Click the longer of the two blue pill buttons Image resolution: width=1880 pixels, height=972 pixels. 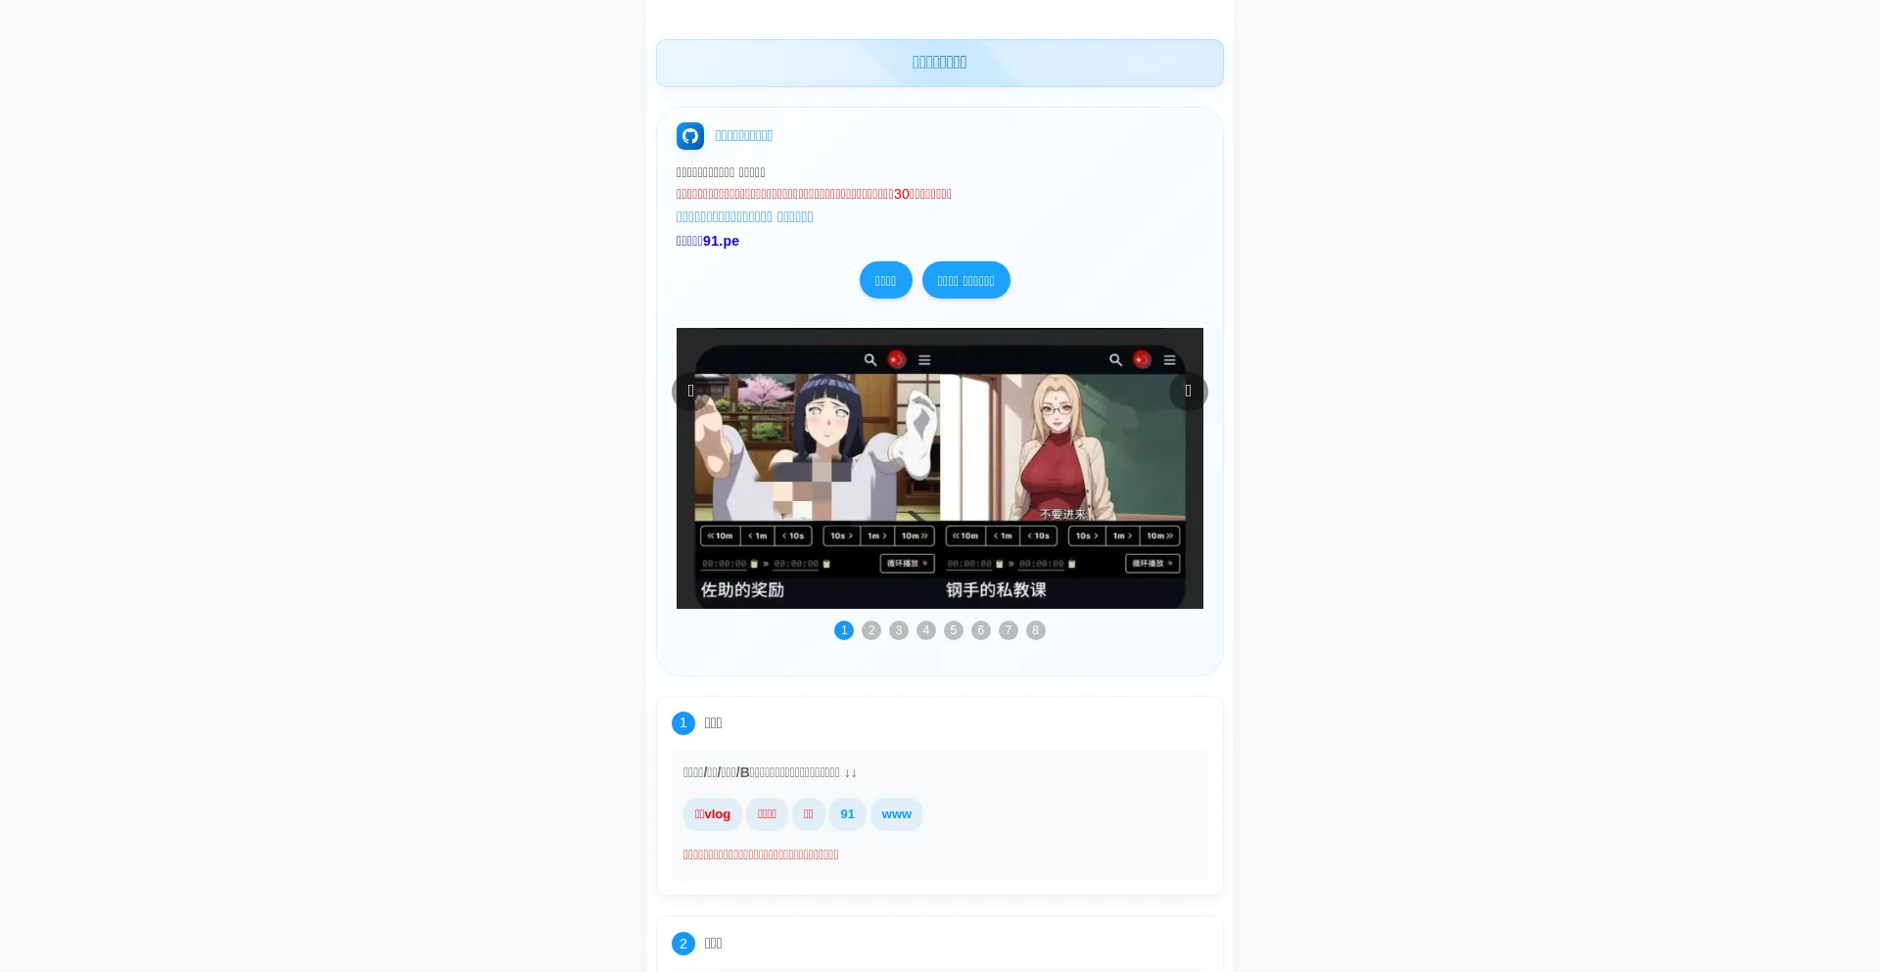point(966,280)
